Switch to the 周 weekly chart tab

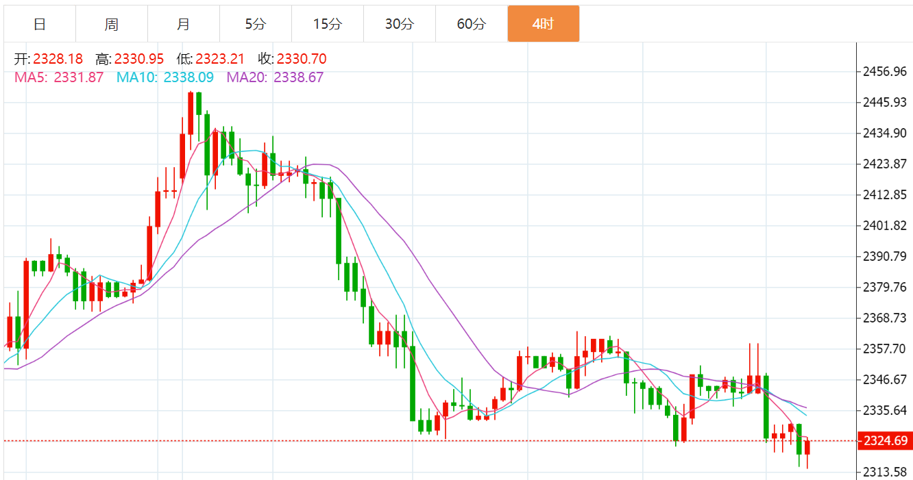coord(112,25)
